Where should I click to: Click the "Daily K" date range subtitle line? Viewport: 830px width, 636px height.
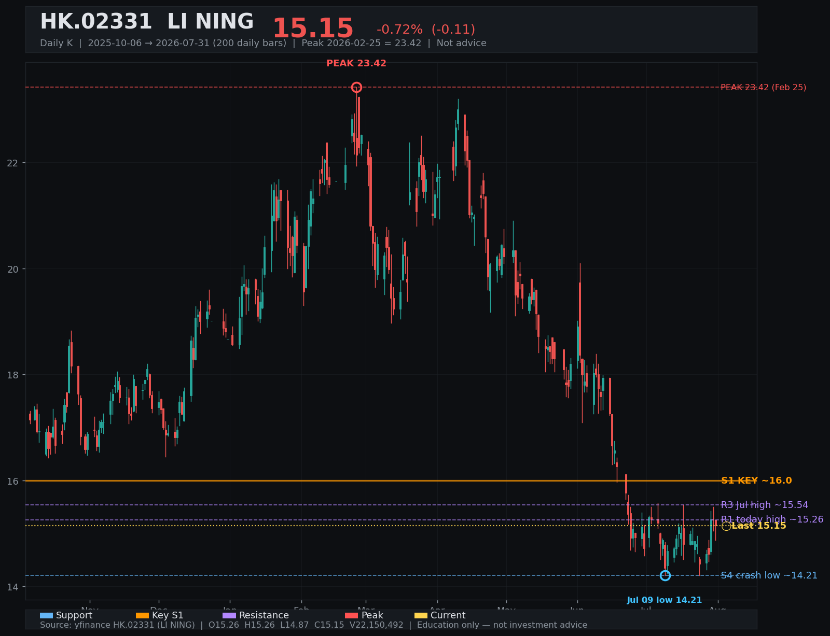pos(263,43)
